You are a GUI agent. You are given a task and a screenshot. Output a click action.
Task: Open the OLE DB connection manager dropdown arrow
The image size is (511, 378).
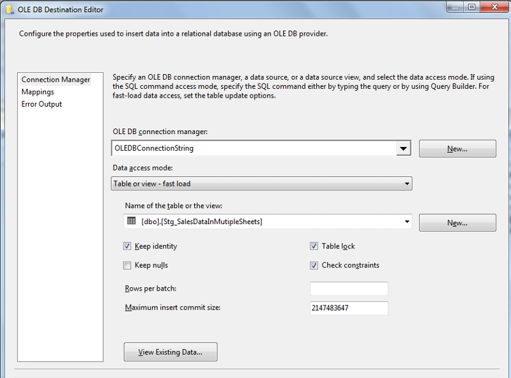[x=404, y=149]
